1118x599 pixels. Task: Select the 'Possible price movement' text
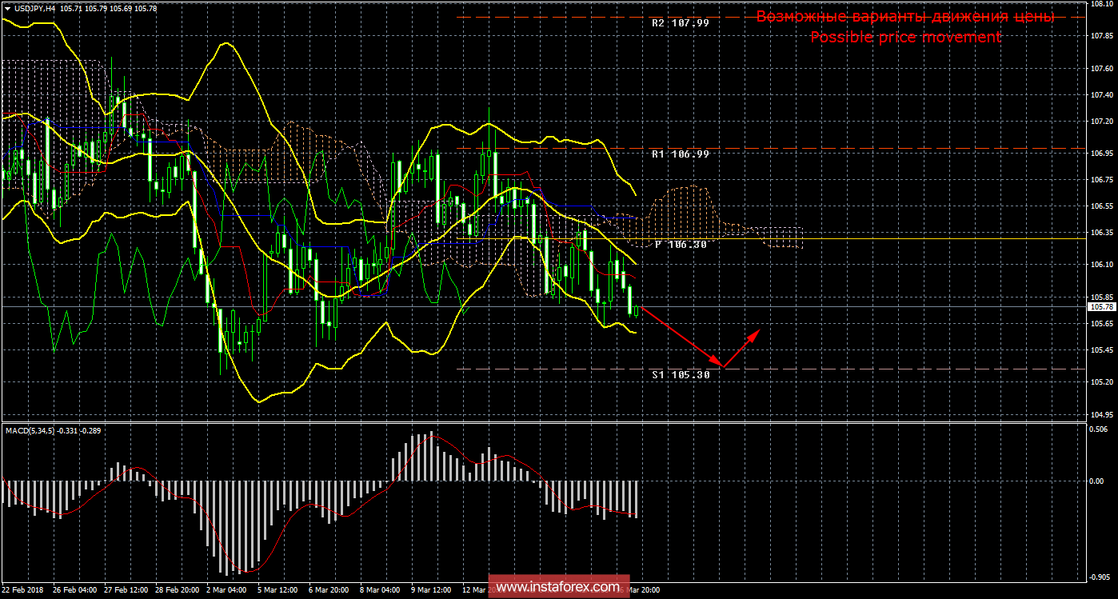point(905,38)
